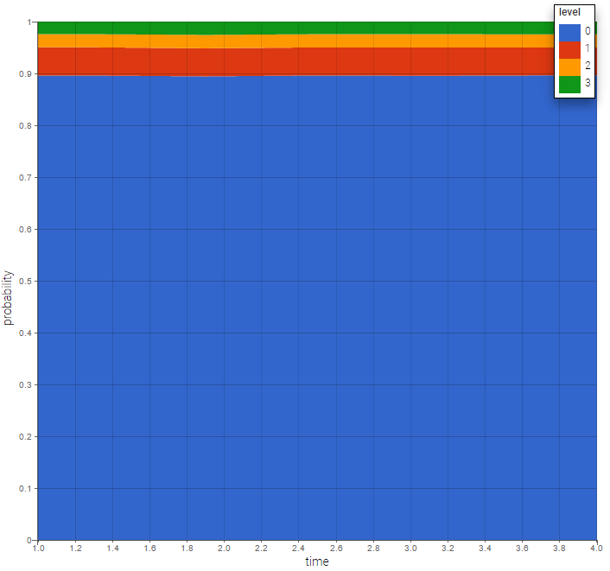Click the 1.0 tick label on time axis

coord(38,549)
